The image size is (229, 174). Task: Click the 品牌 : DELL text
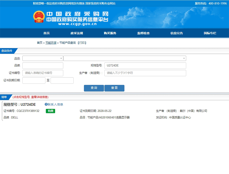pos(11,117)
